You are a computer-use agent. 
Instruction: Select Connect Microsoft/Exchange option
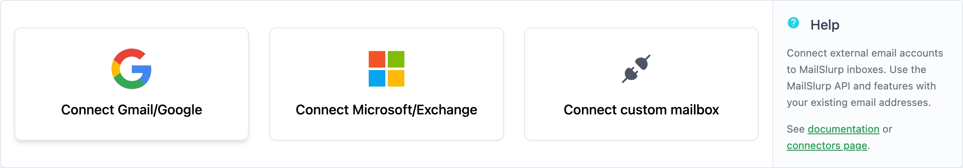387,84
